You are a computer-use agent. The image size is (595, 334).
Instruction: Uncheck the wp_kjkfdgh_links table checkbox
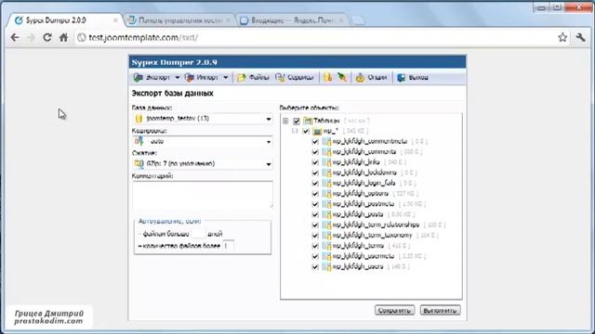315,162
